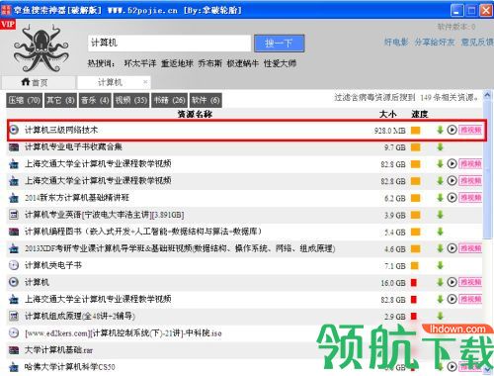Click disc icon of 计算机类电子书 row

pos(14,265)
